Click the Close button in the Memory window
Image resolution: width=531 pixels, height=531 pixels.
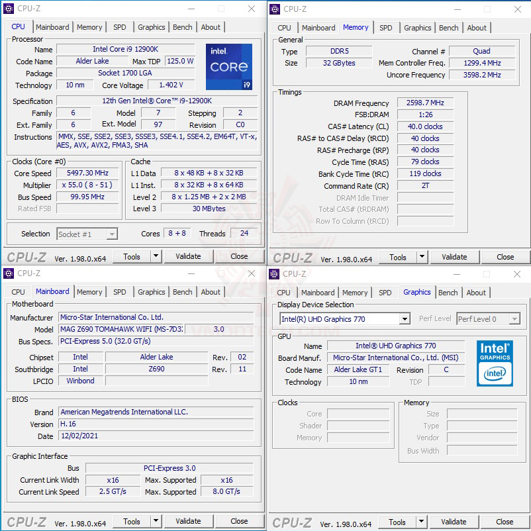505,257
